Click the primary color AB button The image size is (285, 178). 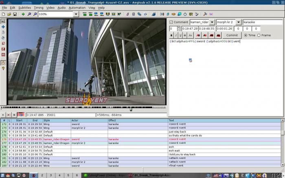[x=198, y=35]
